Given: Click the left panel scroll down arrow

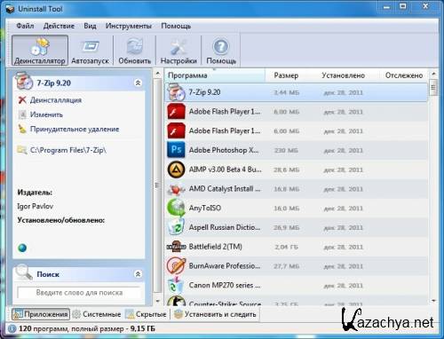Looking at the screenshot, I should pyautogui.click(x=158, y=301).
